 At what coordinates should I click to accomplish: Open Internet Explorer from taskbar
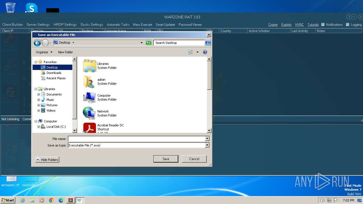(x=22, y=200)
